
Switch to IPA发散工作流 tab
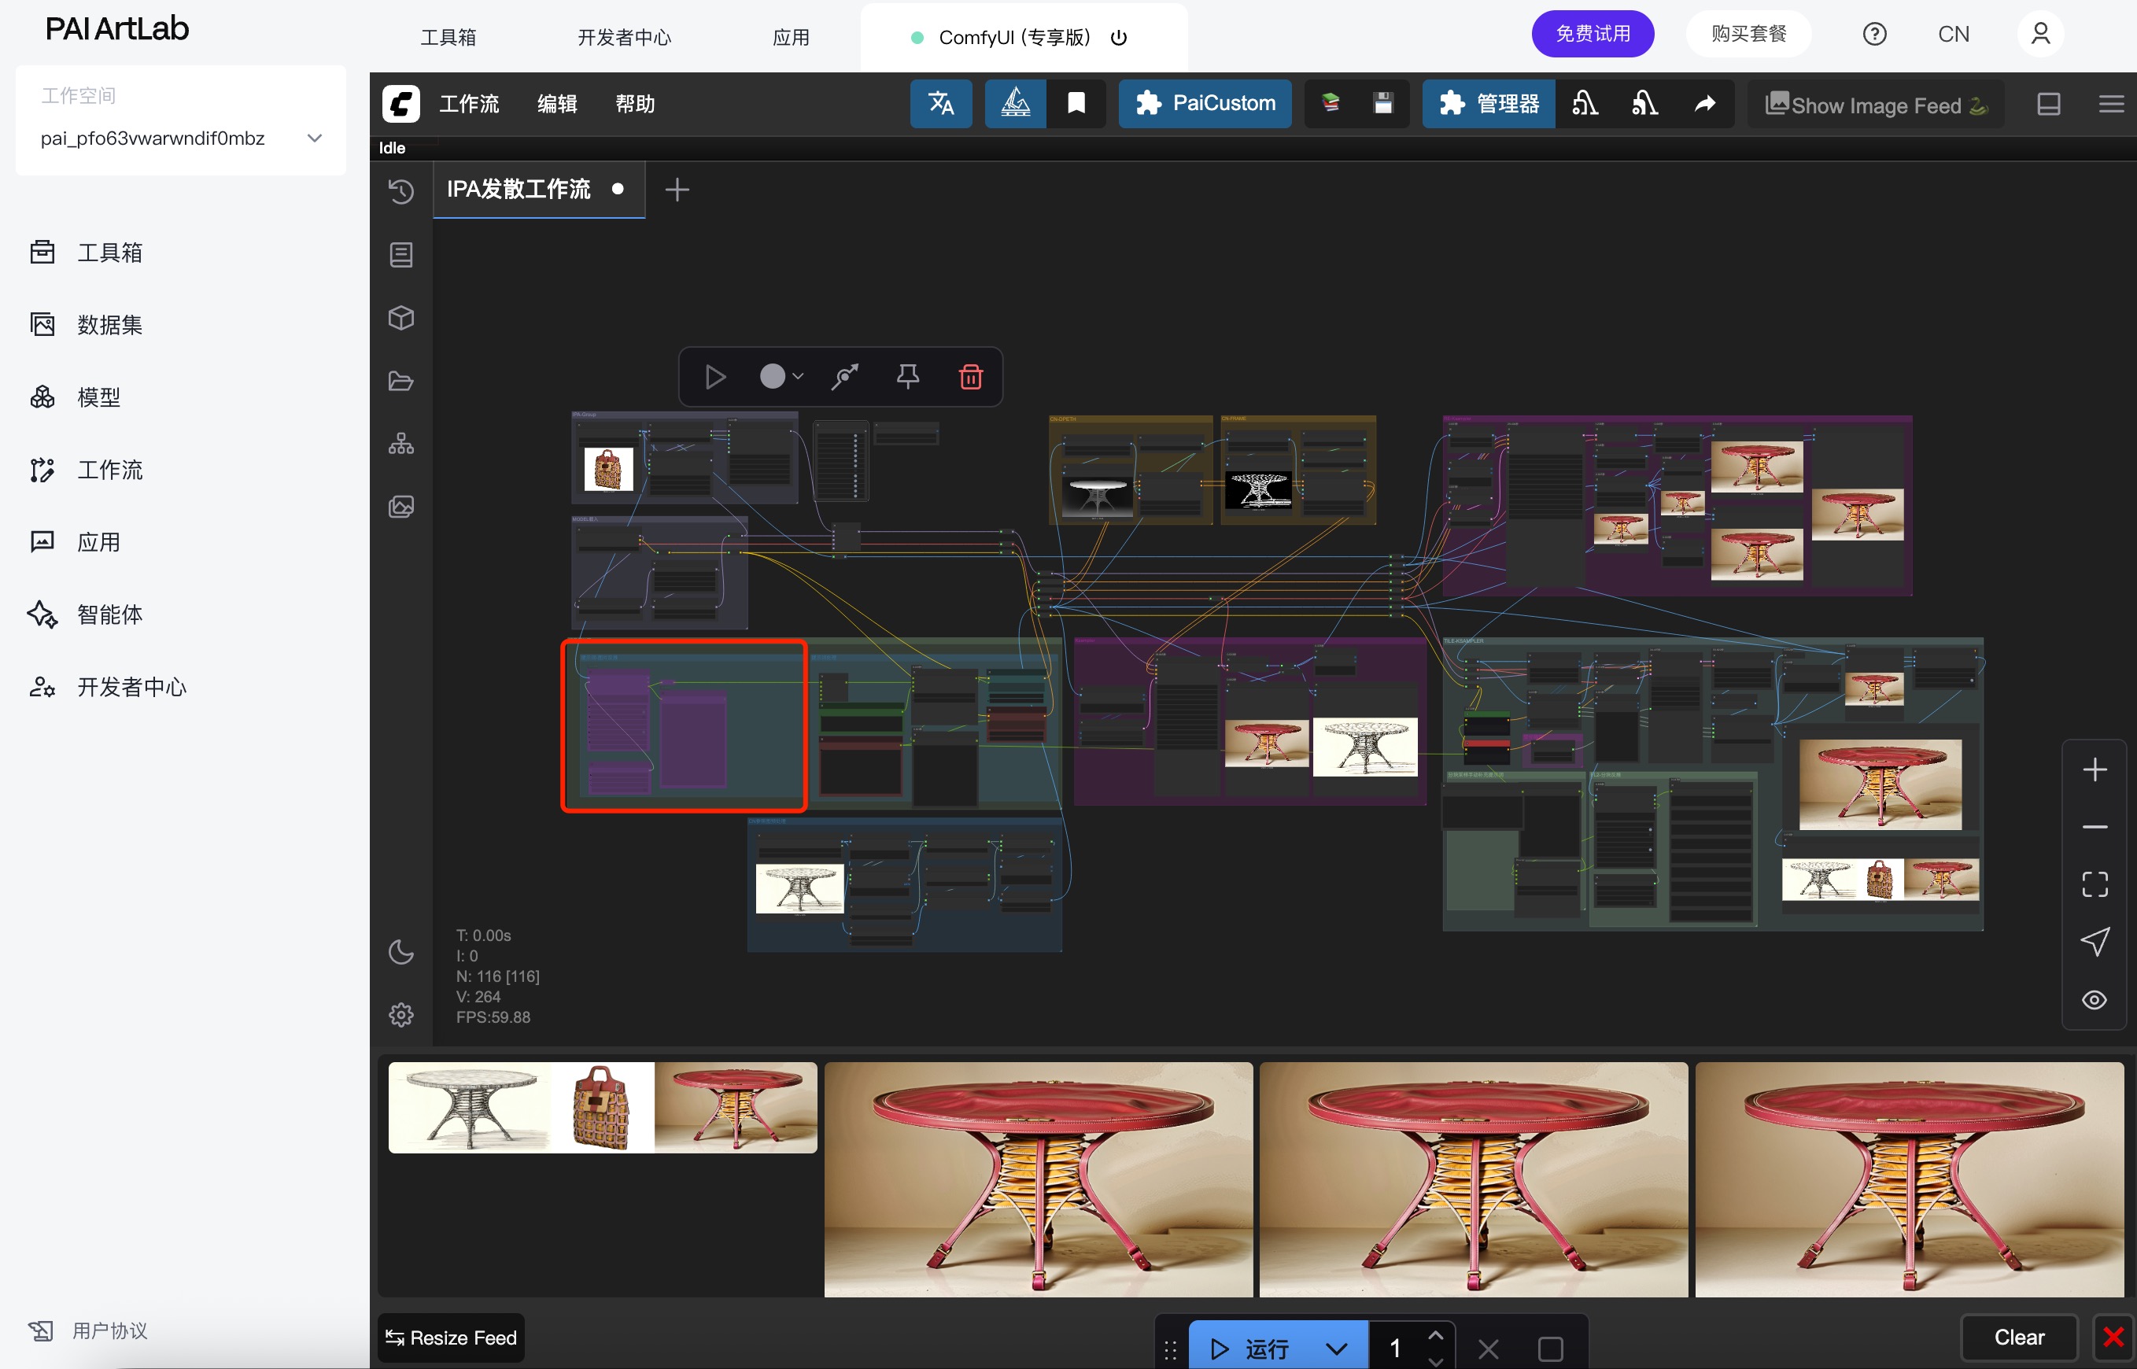click(519, 190)
